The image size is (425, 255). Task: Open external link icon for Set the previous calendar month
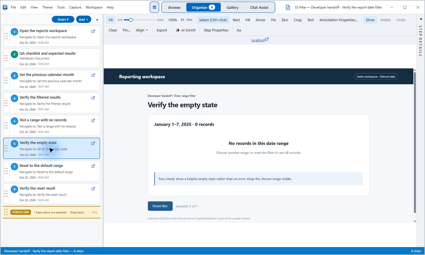pos(93,75)
